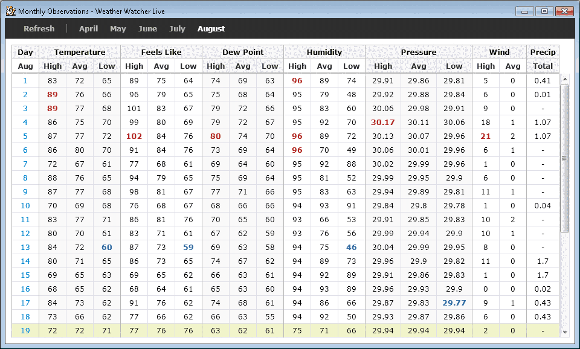Click the Temperature column group header
The image size is (580, 349).
click(80, 52)
